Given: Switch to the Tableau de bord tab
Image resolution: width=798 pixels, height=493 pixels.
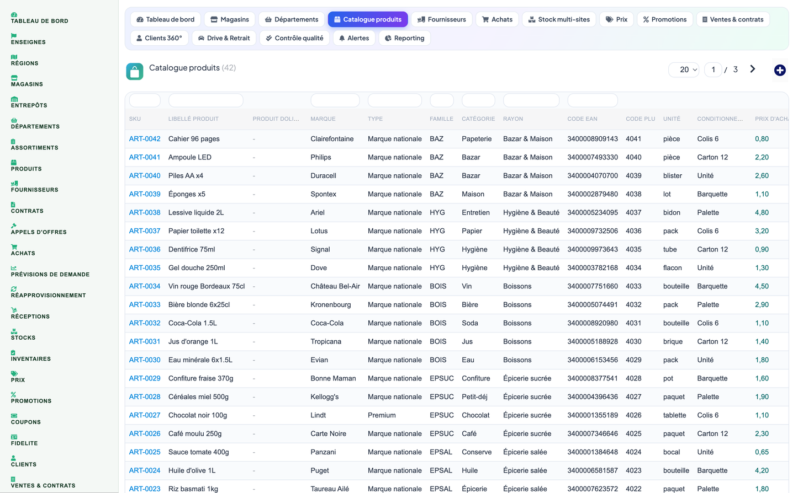Looking at the screenshot, I should 166,19.
